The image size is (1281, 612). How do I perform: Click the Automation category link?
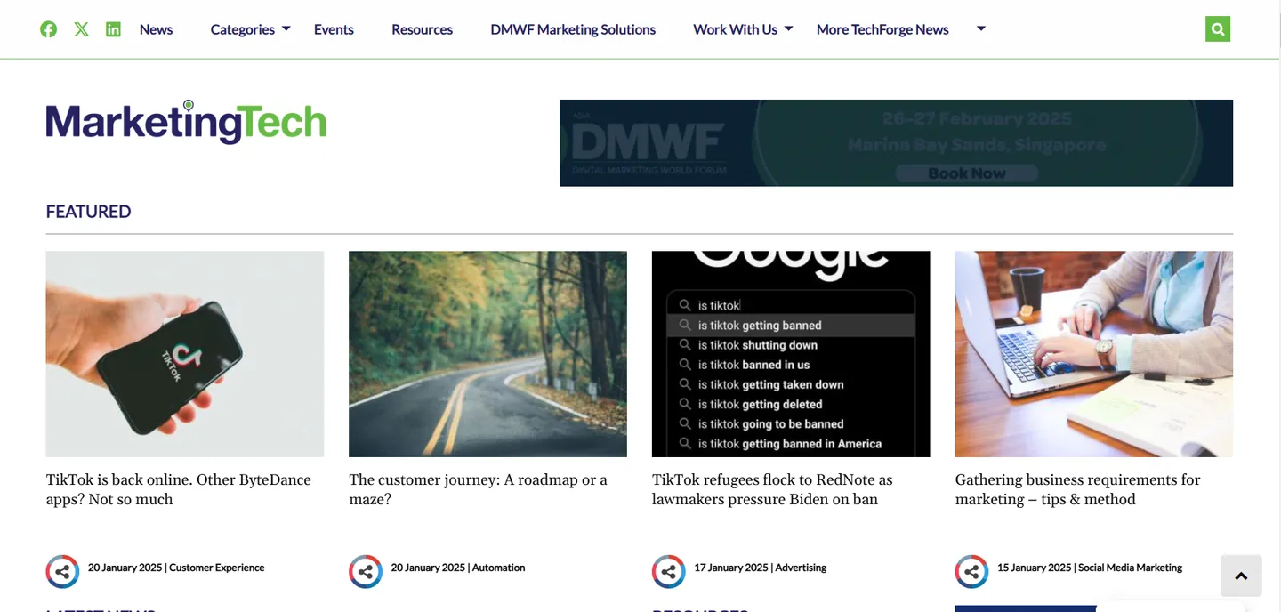(498, 568)
